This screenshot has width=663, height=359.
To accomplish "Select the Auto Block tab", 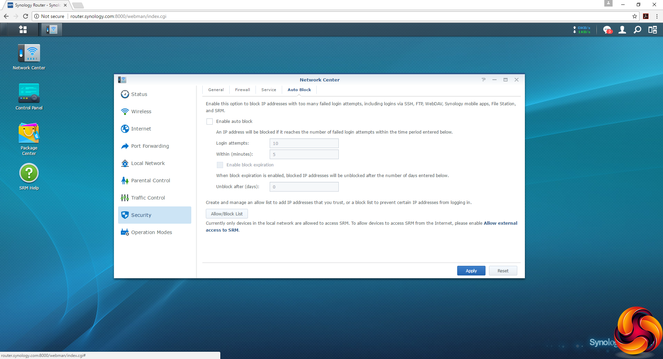I will click(x=299, y=90).
